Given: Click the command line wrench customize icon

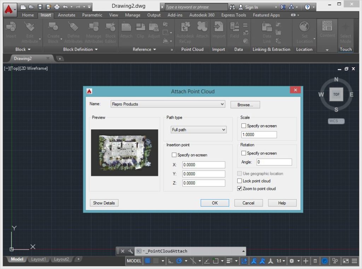Looking at the screenshot, I should click(x=130, y=251).
